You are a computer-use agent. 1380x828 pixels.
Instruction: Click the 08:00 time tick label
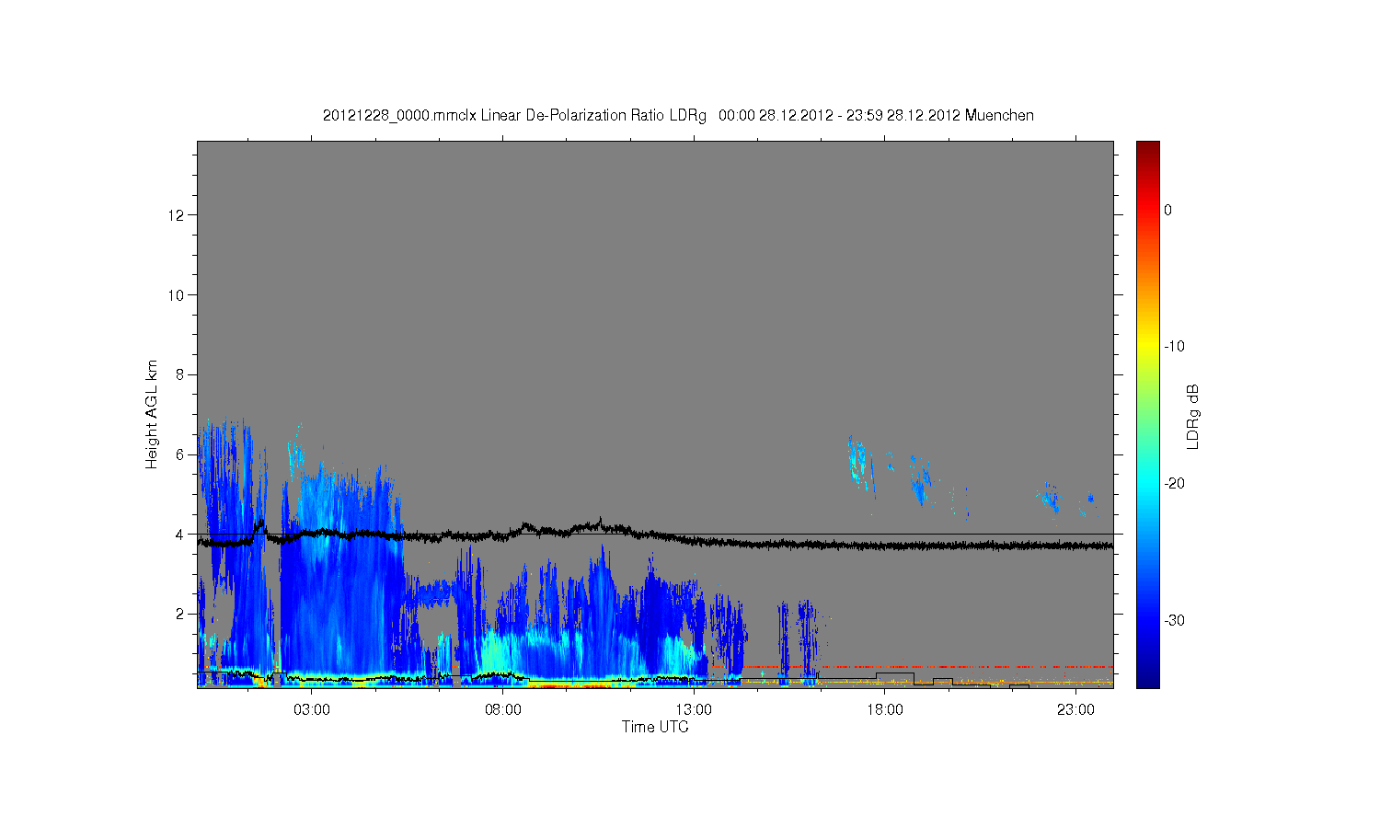coord(503,710)
